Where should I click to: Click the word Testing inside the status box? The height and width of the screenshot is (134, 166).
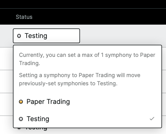point(36,36)
